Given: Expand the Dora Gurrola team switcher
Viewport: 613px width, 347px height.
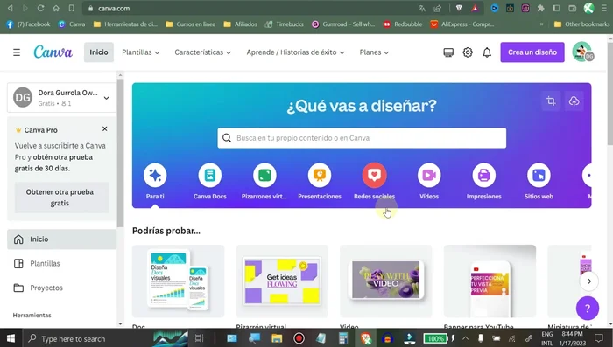Looking at the screenshot, I should [62, 98].
